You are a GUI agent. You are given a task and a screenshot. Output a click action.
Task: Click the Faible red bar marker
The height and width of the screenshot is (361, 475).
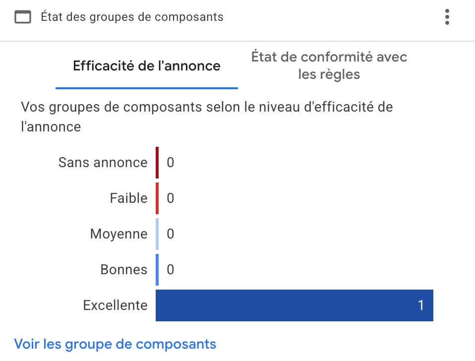[x=157, y=198]
